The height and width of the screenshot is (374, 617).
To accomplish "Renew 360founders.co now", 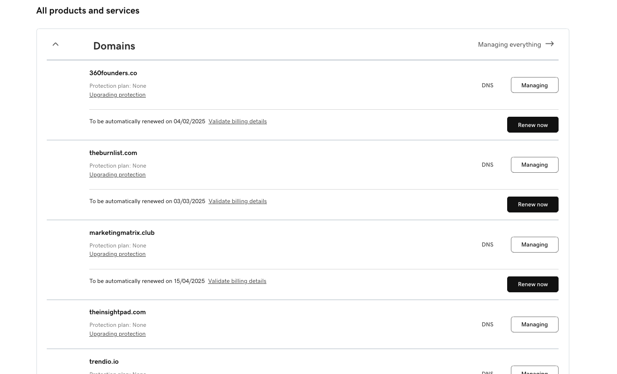I will tap(532, 125).
